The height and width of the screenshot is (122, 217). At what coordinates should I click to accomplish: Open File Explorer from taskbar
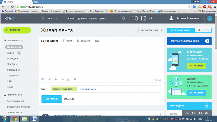click(x=24, y=119)
